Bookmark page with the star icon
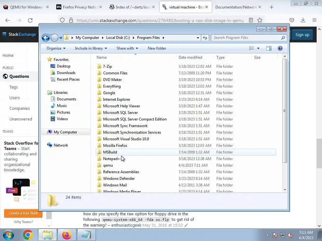 [260, 20]
